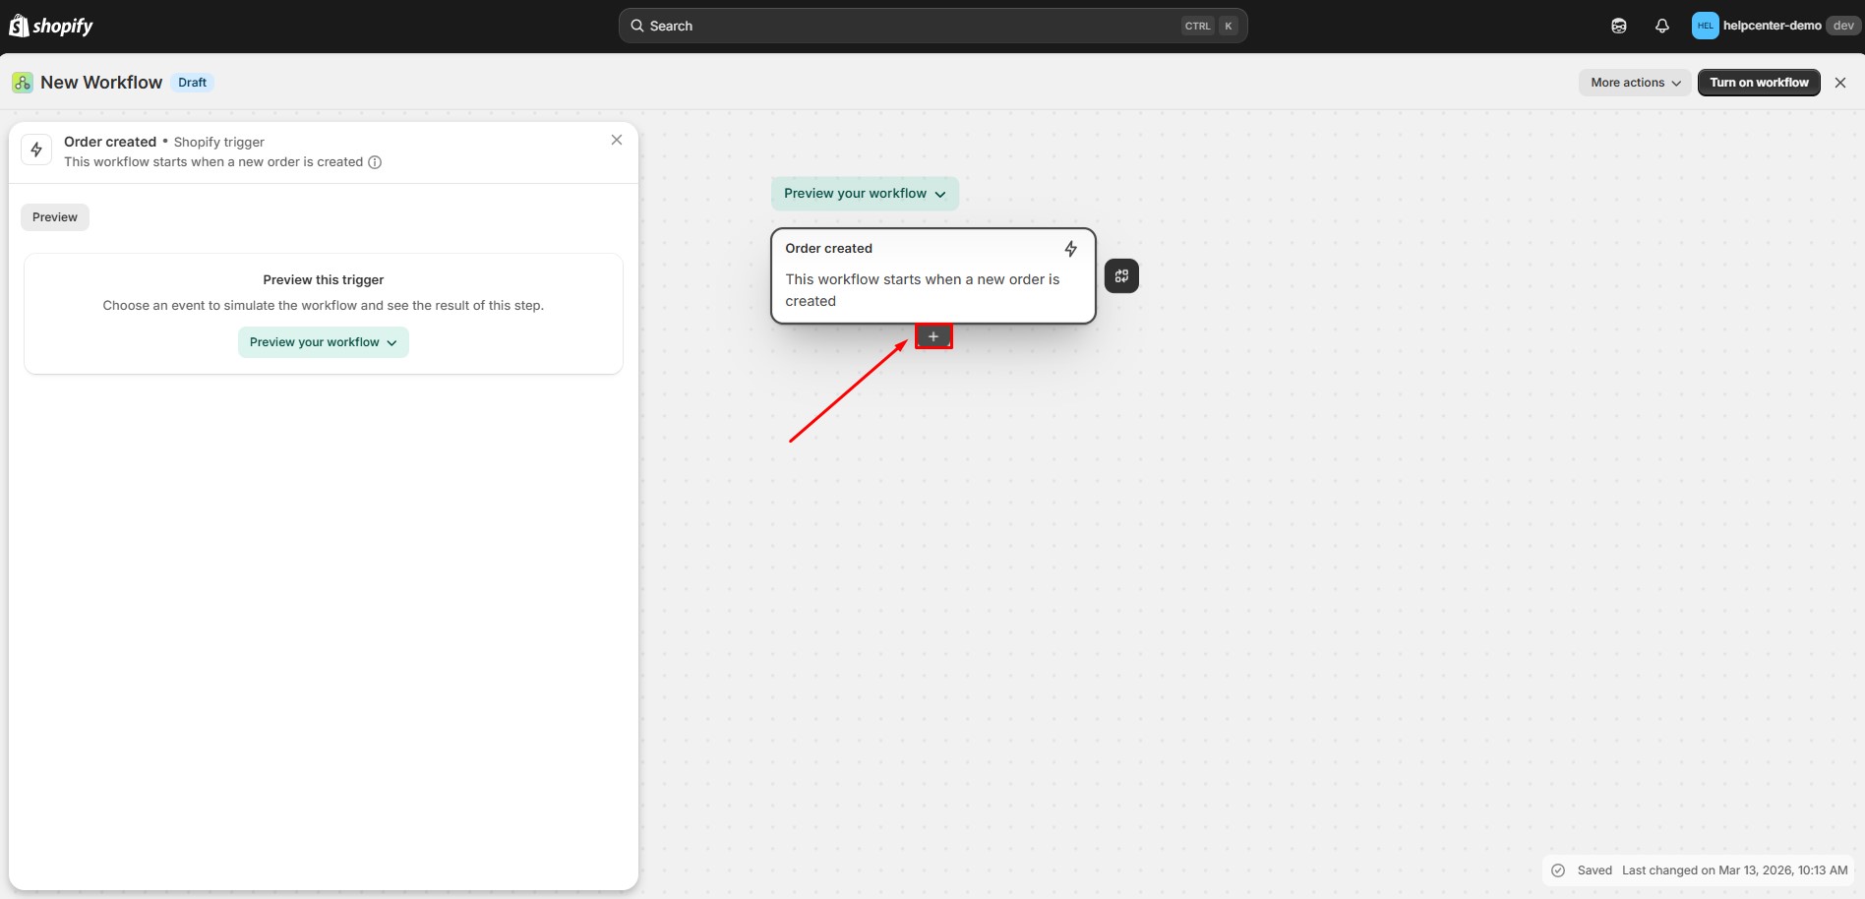Click the info icon after trigger description

tap(375, 162)
